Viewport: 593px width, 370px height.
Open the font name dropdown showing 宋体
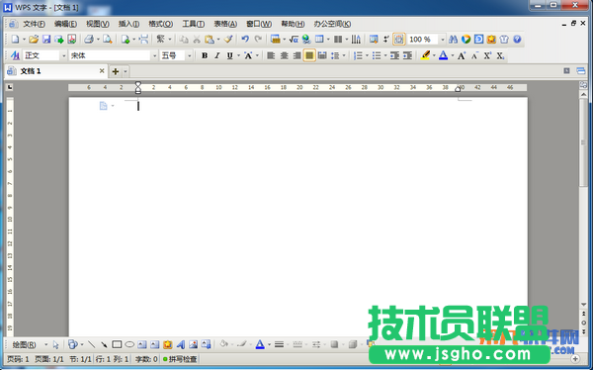tap(154, 55)
